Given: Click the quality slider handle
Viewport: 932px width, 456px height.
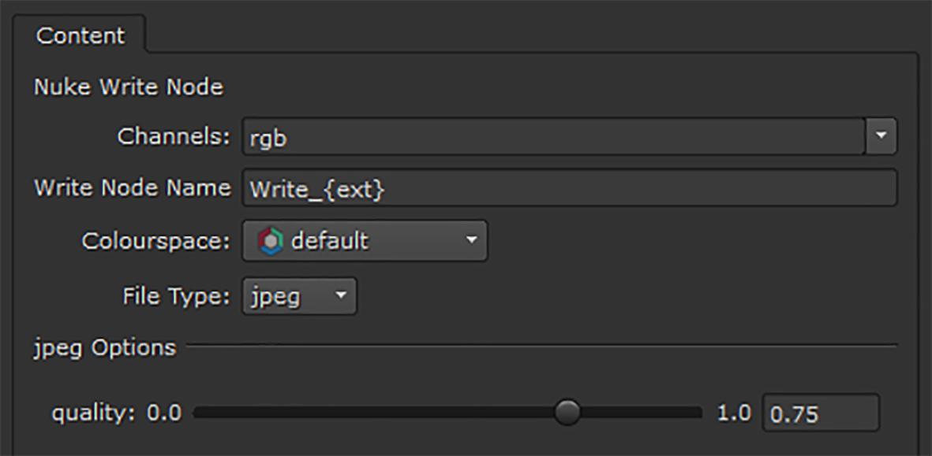Looking at the screenshot, I should pyautogui.click(x=567, y=412).
